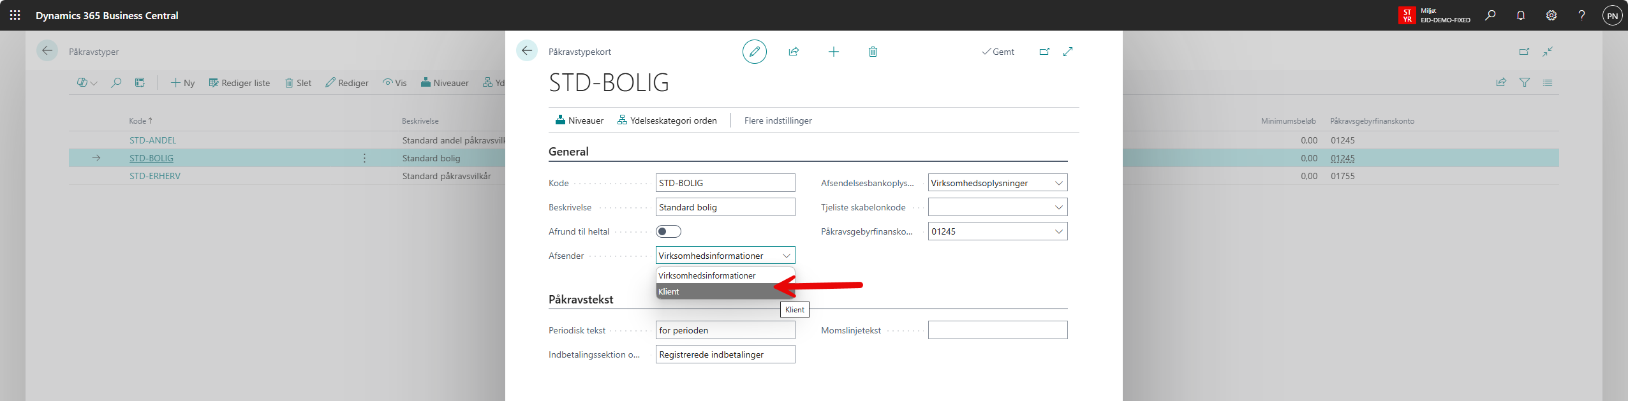
Task: Click the 01245 cell in STD-ANDEL row
Action: pyautogui.click(x=1343, y=140)
